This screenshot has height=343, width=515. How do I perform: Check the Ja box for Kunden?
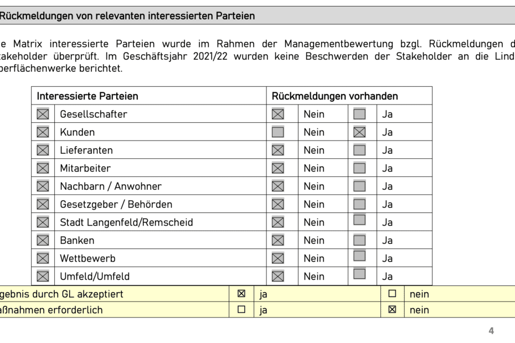click(359, 132)
